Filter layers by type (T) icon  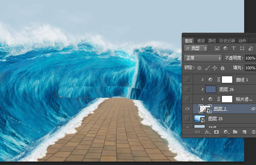pos(234,48)
